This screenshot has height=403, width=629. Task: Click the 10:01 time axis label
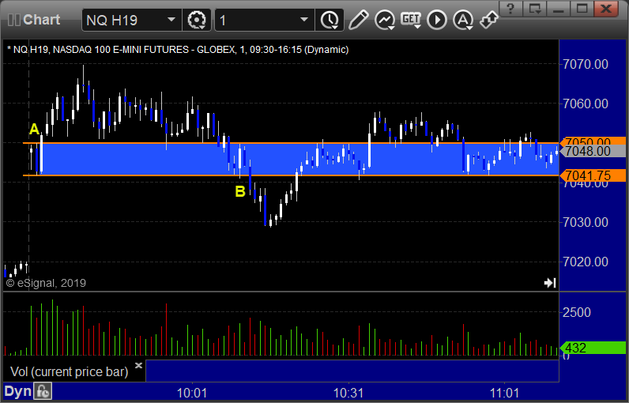click(x=192, y=393)
